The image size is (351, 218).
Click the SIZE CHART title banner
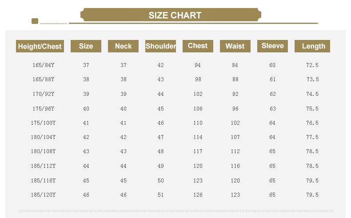point(175,16)
